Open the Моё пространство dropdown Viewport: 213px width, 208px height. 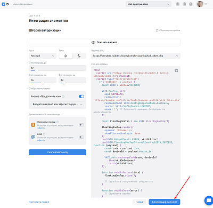coord(149,4)
